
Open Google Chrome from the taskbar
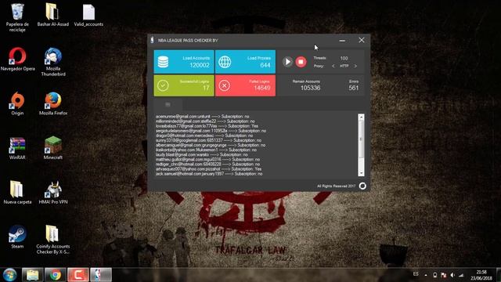[56, 275]
